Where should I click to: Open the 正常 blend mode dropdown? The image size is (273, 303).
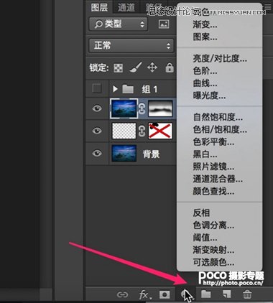(x=131, y=45)
